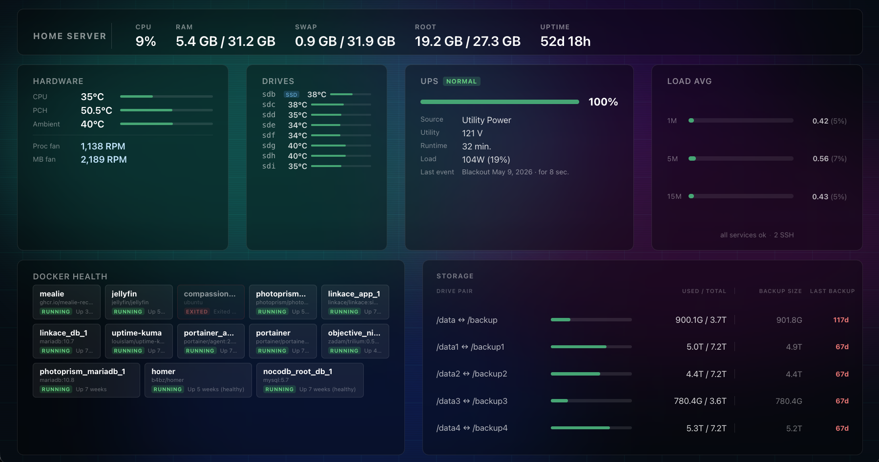Click the photoprism... container card
This screenshot has width=879, height=462.
(x=283, y=302)
